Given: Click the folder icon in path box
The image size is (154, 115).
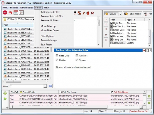Looking at the screenshot, I should pyautogui.click(x=5, y=19).
